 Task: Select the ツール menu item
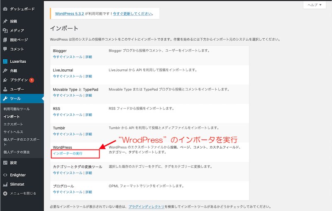22,98
